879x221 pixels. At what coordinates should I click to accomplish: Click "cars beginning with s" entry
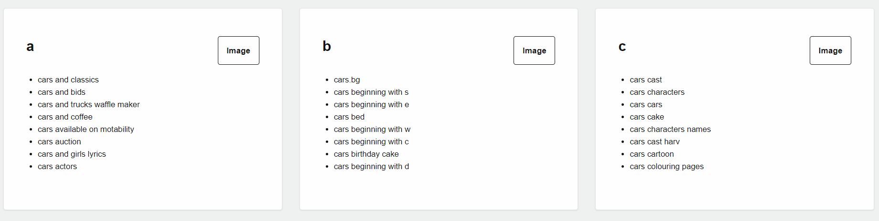[x=371, y=92]
